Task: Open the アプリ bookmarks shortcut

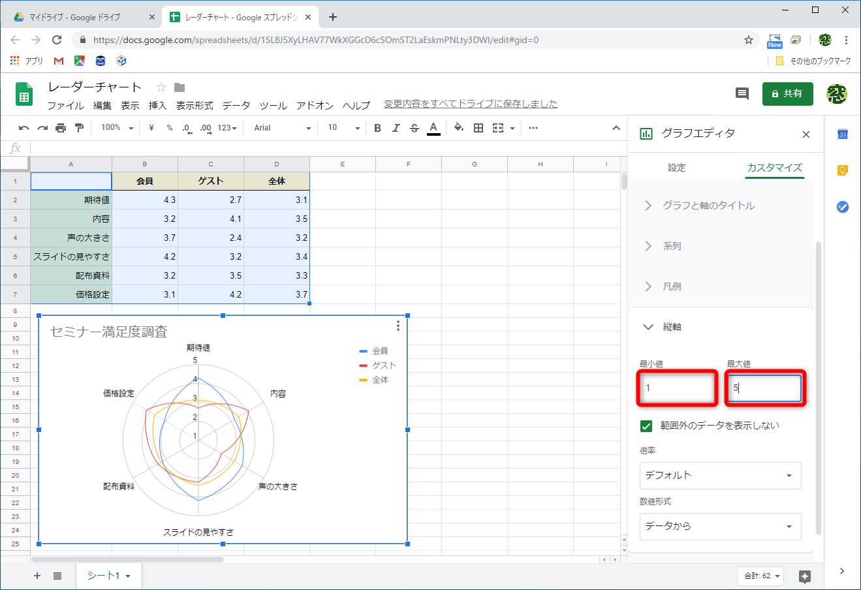Action: pos(27,61)
